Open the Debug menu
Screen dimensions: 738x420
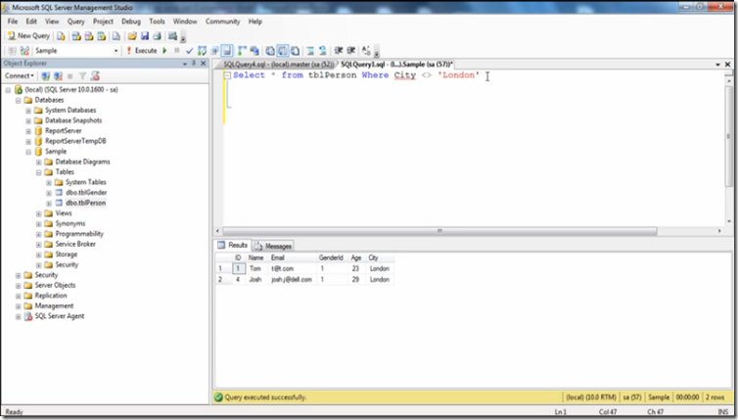click(131, 22)
